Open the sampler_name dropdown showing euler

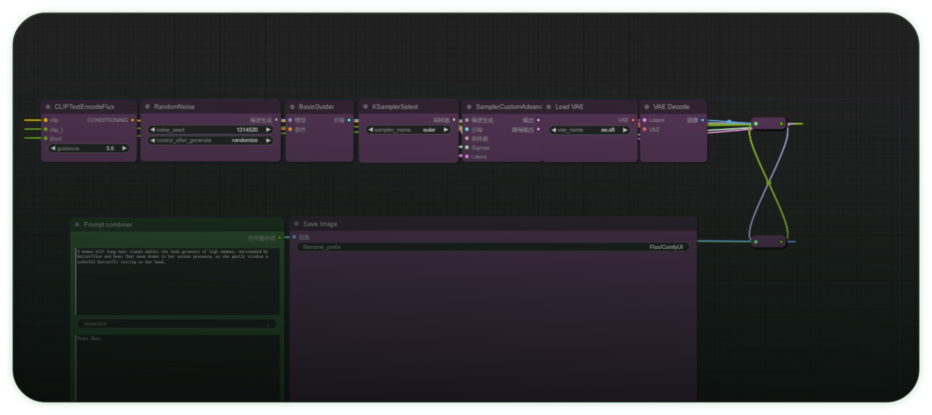[x=408, y=130]
